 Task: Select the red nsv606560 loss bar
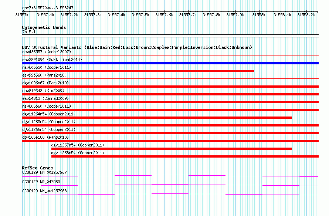pos(170,110)
